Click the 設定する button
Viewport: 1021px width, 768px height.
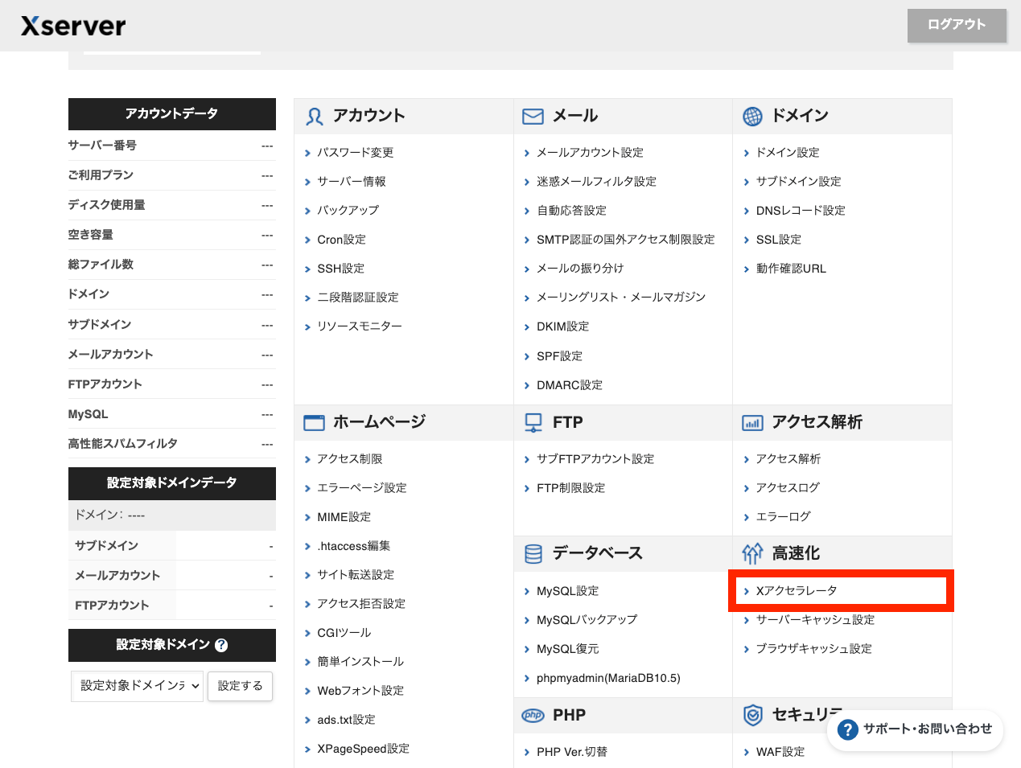(x=240, y=686)
